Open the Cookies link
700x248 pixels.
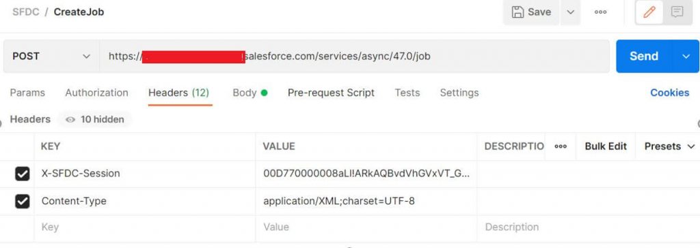coord(670,93)
